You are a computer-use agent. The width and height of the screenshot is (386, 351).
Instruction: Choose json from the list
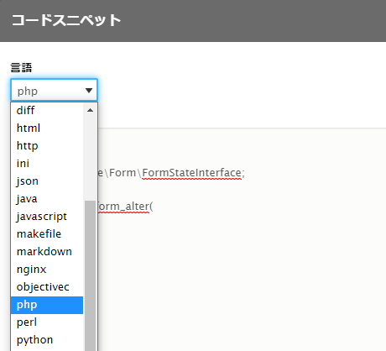47,181
